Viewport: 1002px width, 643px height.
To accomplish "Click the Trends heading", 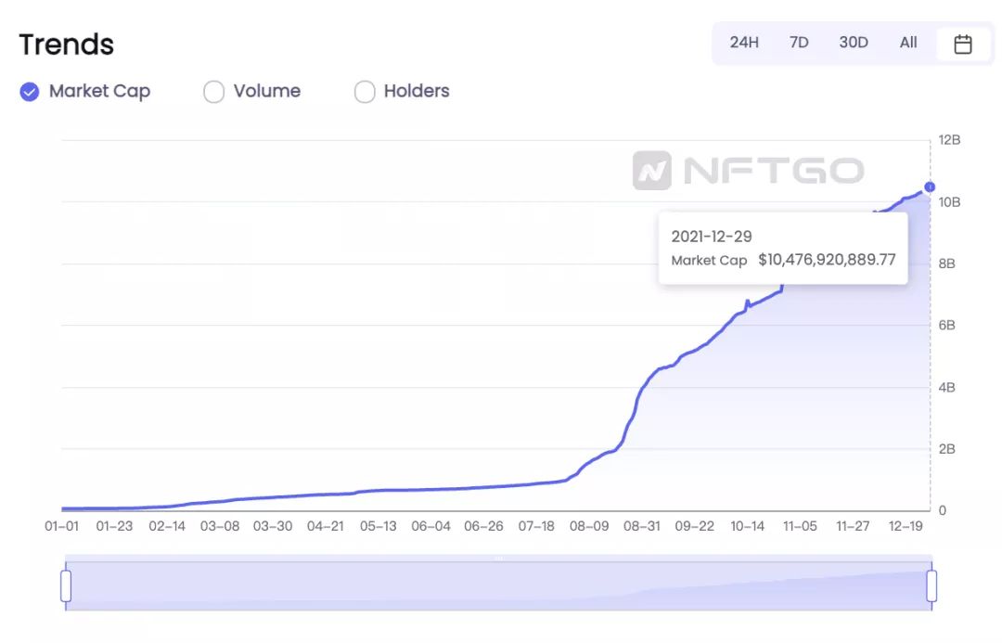I will (67, 45).
